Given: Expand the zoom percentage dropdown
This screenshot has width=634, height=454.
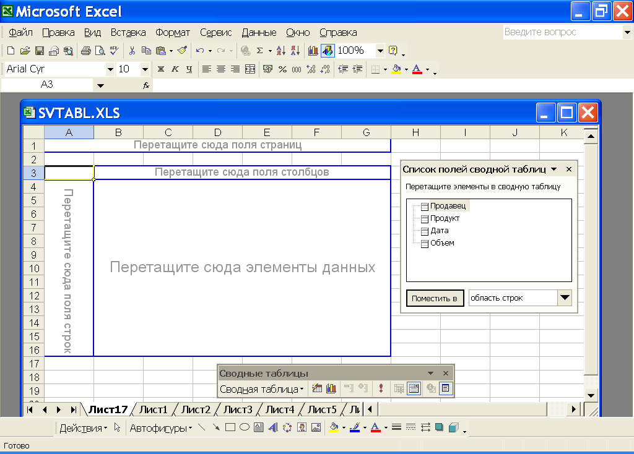Looking at the screenshot, I should (x=380, y=51).
